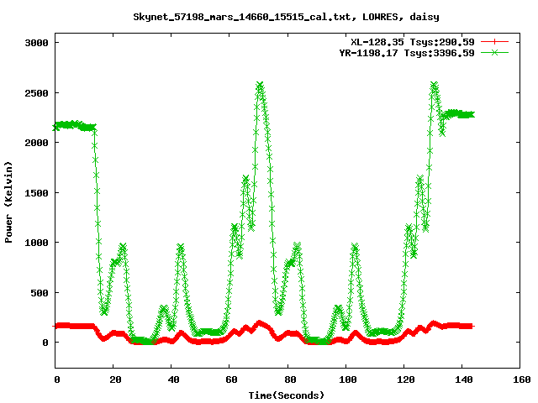Image resolution: width=538 pixels, height=403 pixels.
Task: Click the 3000 y-axis tick label
Action: coord(36,43)
